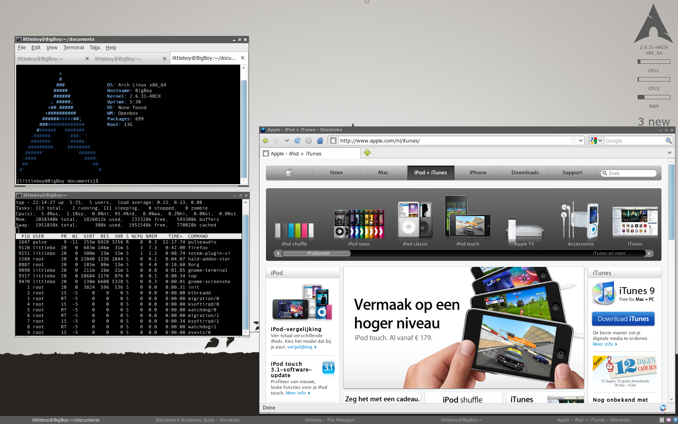Click the top terminal window scrollbar
This screenshot has width=678, height=424.
pyautogui.click(x=245, y=267)
